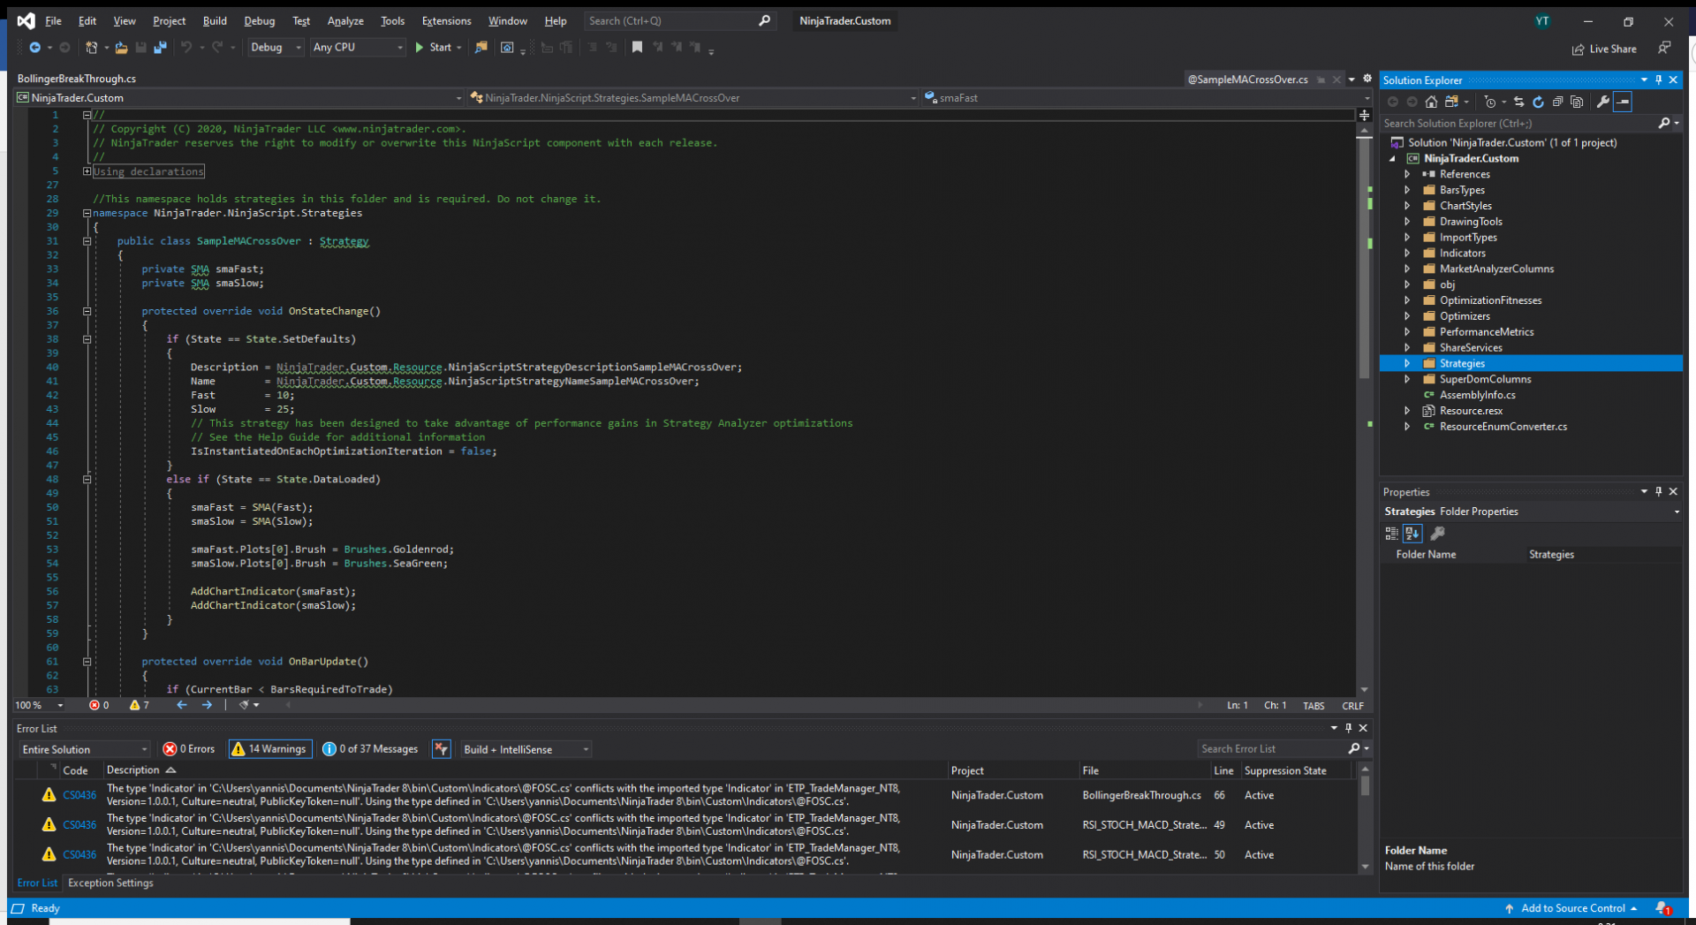Open the CS0436 error code link

pos(79,795)
